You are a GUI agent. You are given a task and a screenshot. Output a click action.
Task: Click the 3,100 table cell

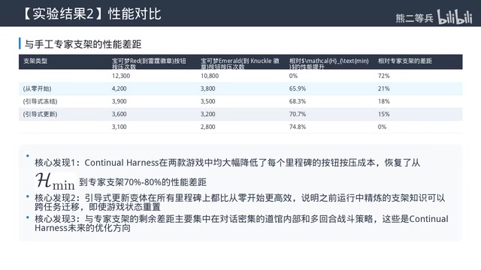[119, 127]
